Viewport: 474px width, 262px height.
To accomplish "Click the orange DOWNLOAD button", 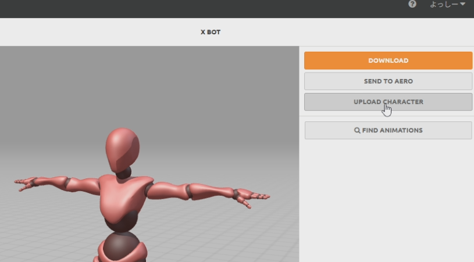I will coord(388,60).
